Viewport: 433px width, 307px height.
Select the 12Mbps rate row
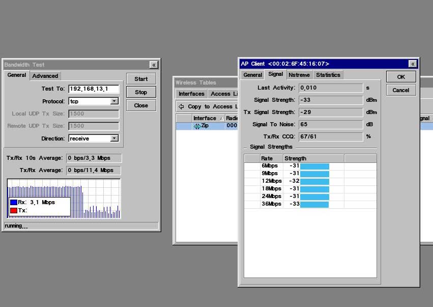(x=310, y=181)
